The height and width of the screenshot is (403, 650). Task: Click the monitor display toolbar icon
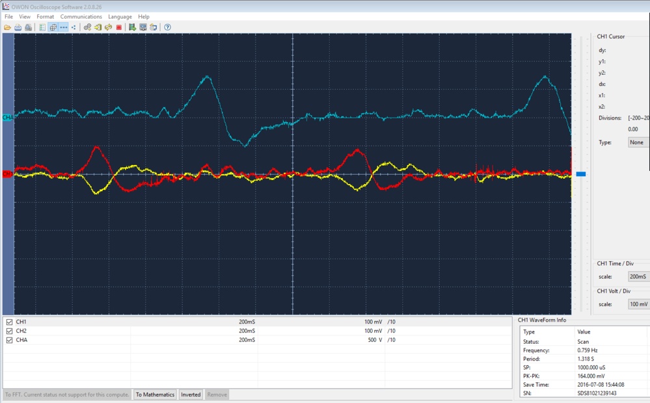[143, 27]
